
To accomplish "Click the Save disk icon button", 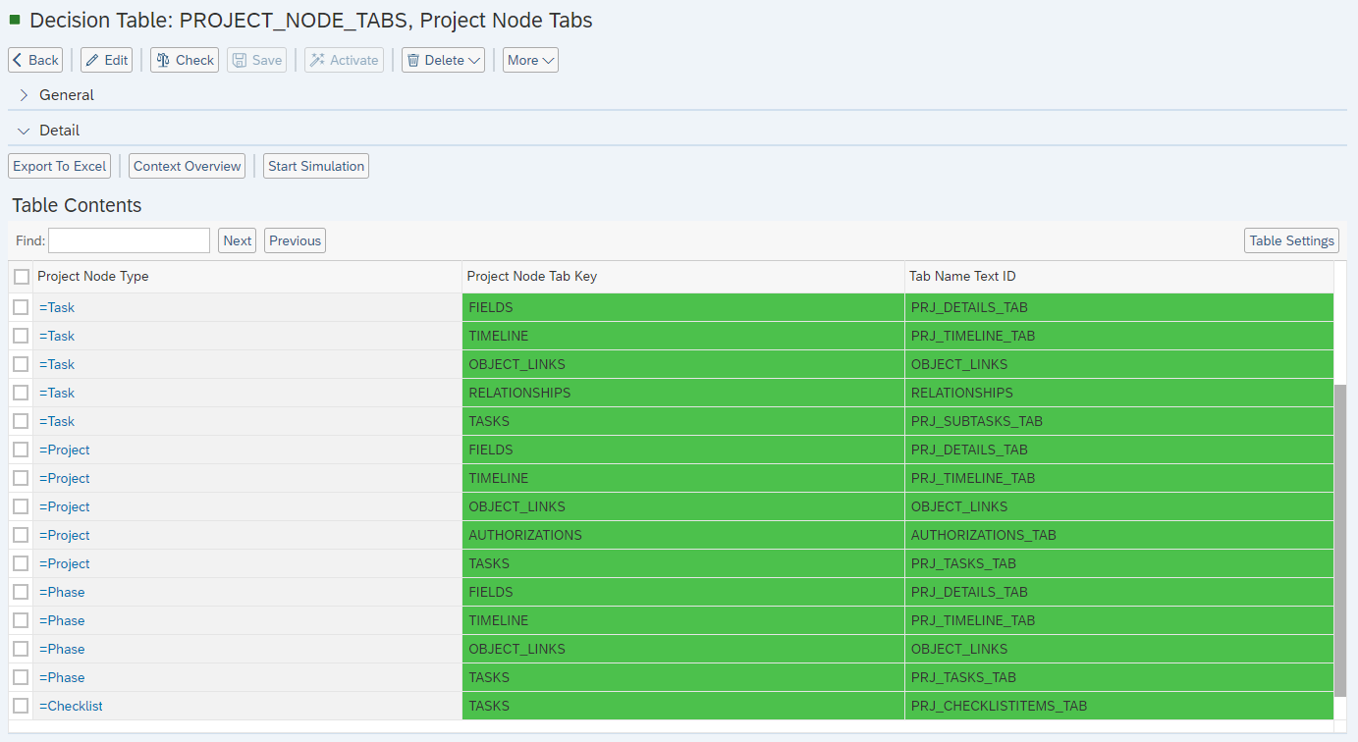I will [x=256, y=60].
